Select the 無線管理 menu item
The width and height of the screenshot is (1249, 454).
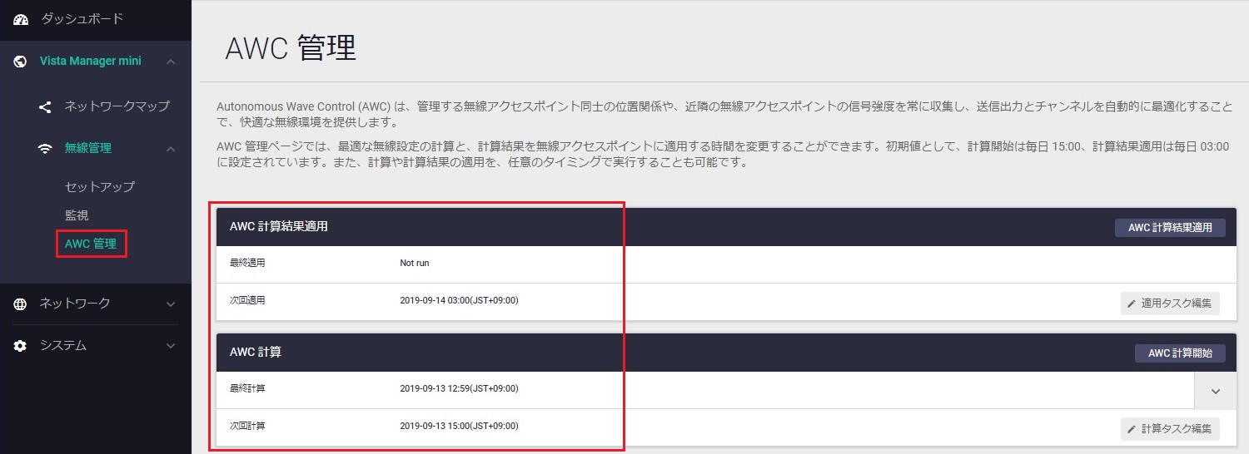pyautogui.click(x=88, y=148)
